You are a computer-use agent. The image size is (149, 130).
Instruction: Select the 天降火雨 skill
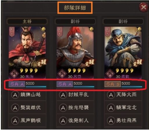pyautogui.click(x=123, y=95)
